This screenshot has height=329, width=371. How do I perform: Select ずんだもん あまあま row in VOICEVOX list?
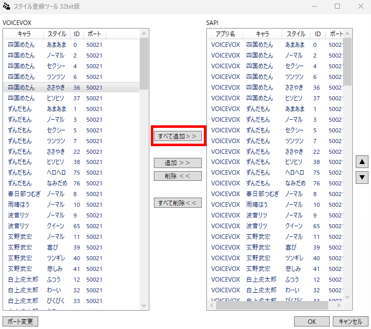[x=72, y=109]
